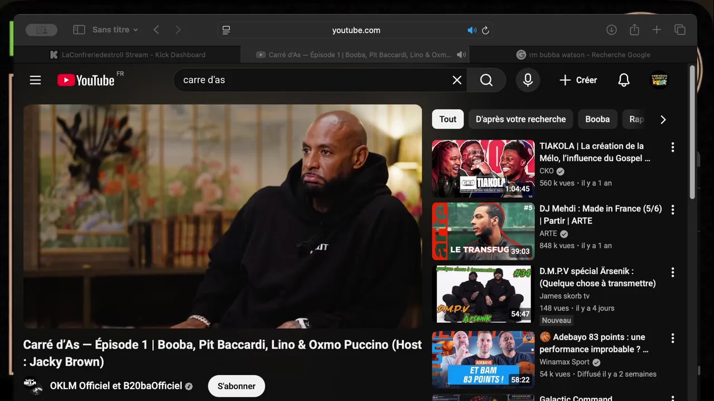The height and width of the screenshot is (401, 714).
Task: Open the Créer menu
Action: [578, 80]
